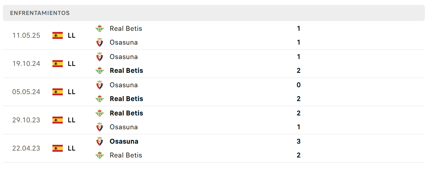Select LL league label beside 22.04.23

(x=72, y=148)
